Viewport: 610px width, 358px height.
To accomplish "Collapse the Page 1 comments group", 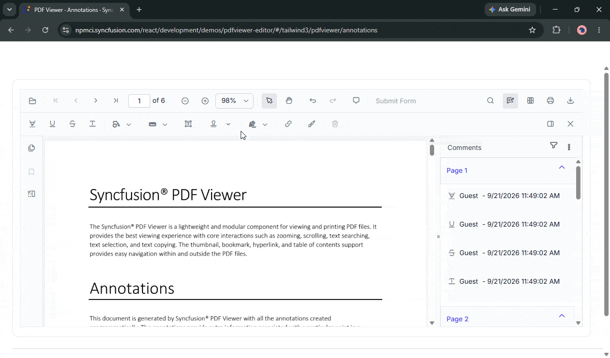I will point(562,167).
